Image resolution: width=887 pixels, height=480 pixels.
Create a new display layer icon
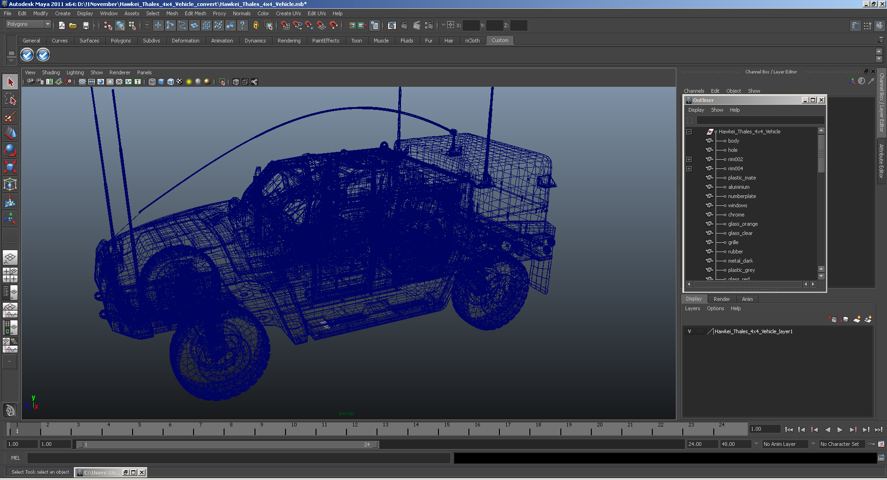pos(857,319)
